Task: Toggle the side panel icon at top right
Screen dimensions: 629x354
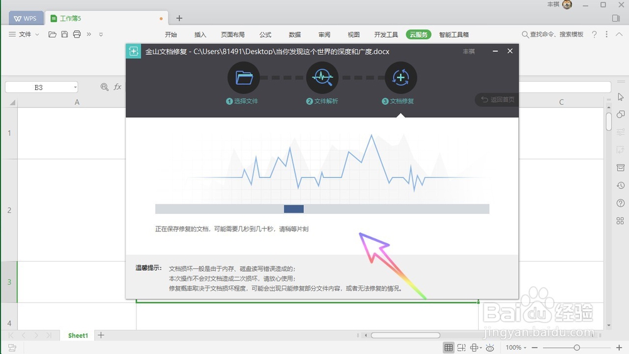Action: point(616,18)
